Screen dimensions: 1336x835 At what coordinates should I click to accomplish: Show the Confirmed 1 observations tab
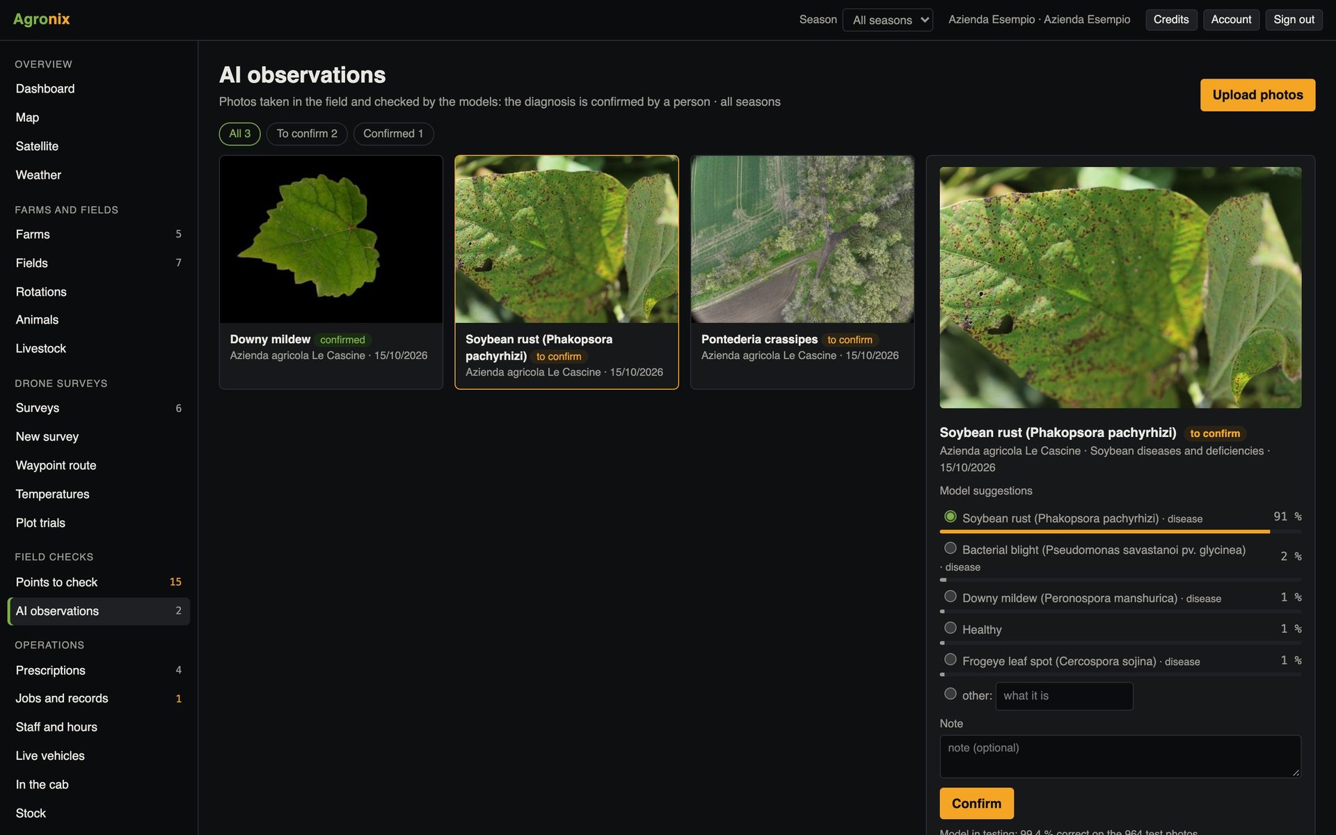point(393,134)
